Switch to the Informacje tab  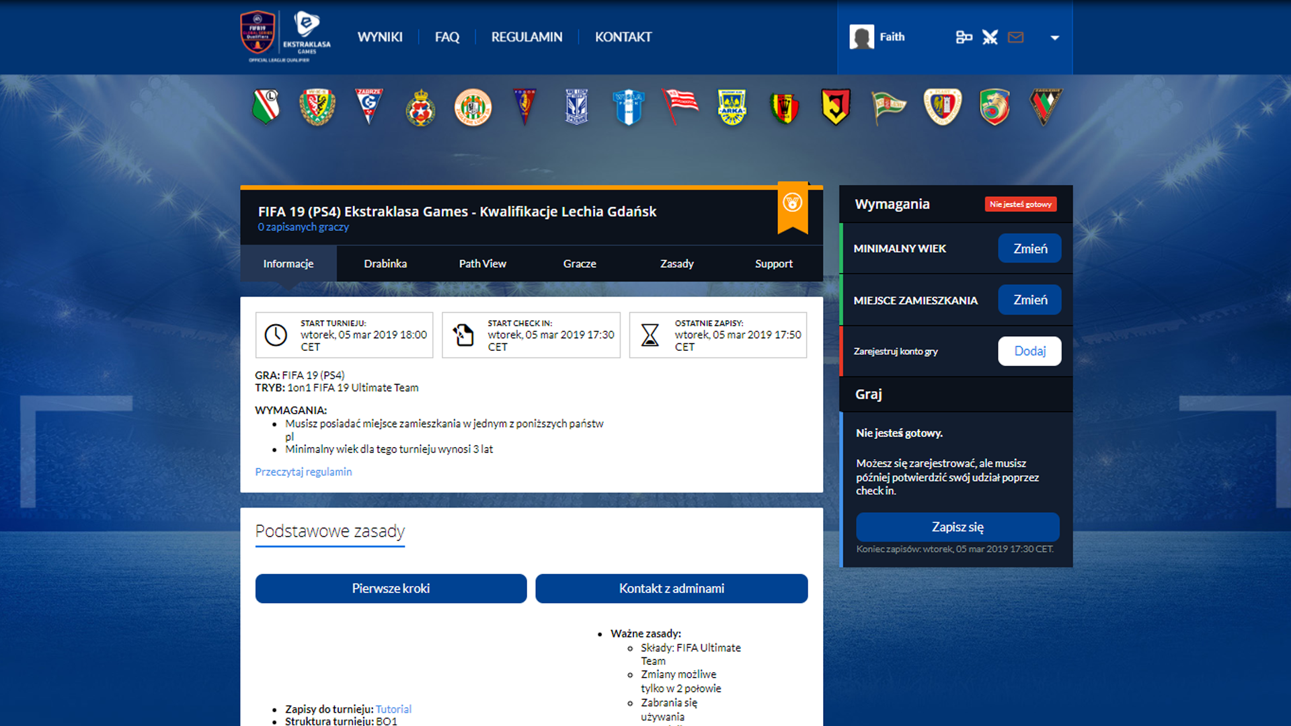click(288, 264)
